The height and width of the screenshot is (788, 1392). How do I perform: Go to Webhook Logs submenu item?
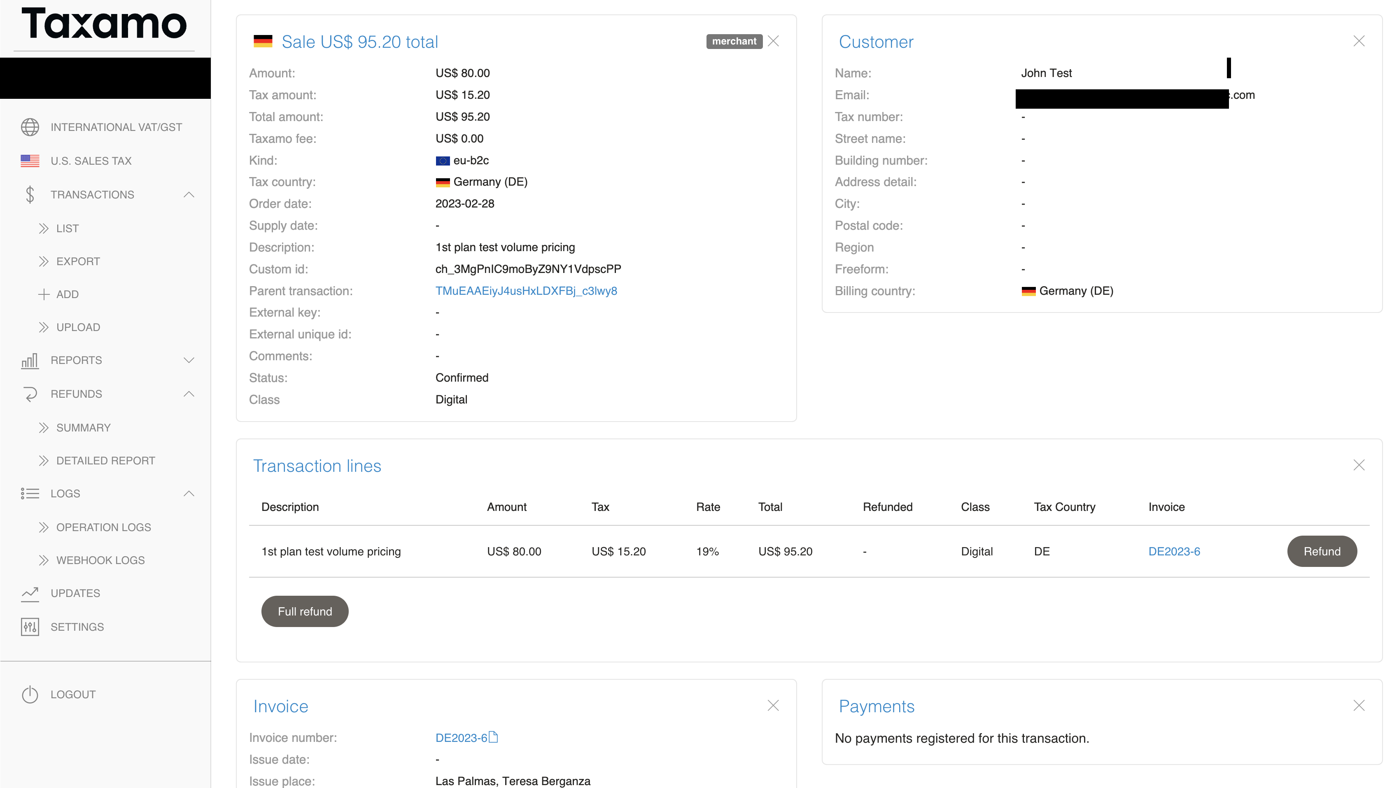pos(100,560)
